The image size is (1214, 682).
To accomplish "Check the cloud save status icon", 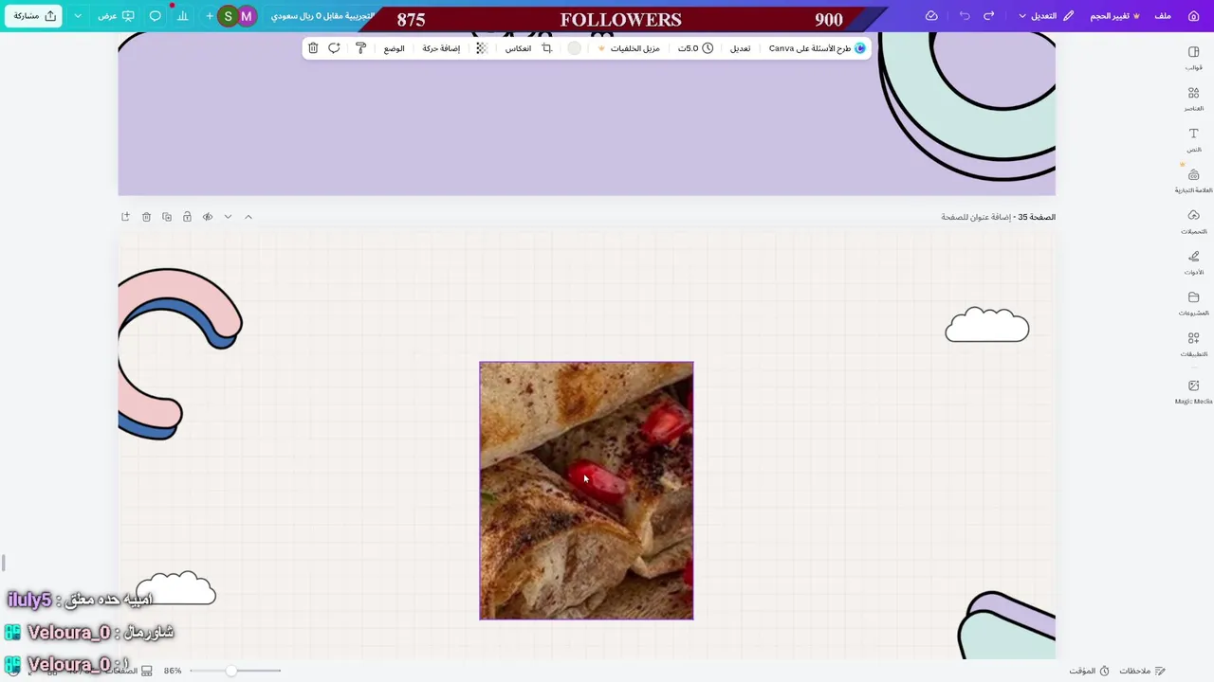I will tap(931, 16).
